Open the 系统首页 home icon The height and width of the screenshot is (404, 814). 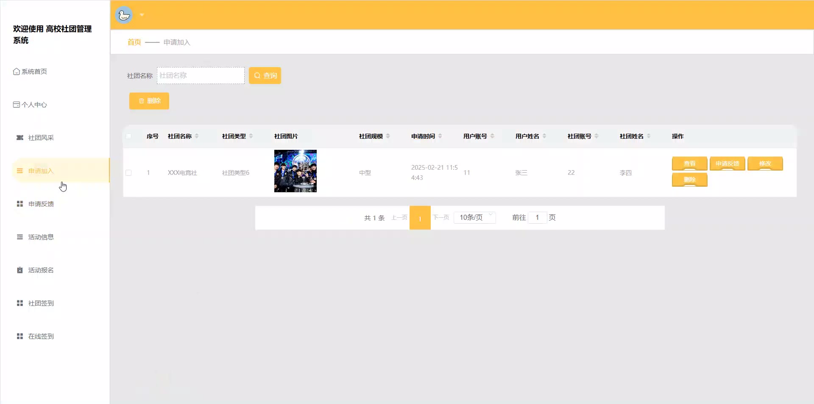pyautogui.click(x=16, y=72)
